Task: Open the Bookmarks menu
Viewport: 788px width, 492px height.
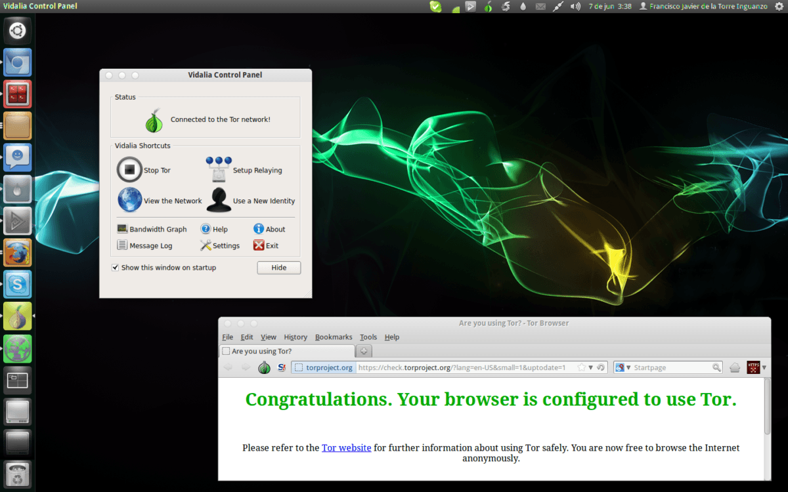Action: pyautogui.click(x=334, y=337)
